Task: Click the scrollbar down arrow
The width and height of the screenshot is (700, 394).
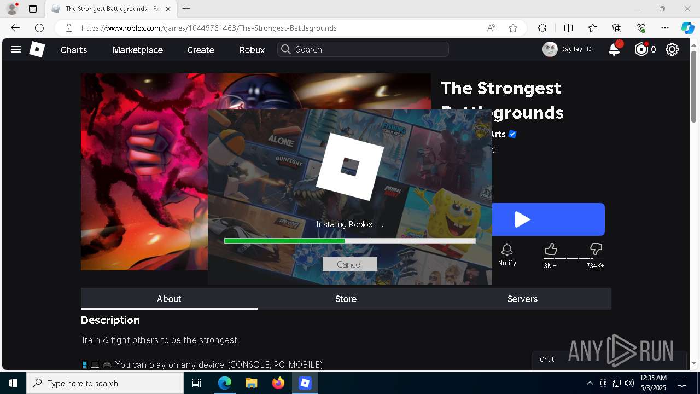Action: click(x=694, y=363)
